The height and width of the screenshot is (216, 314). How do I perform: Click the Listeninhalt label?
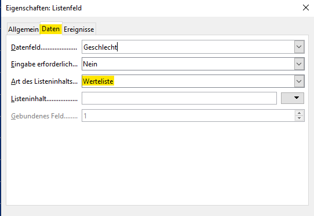coord(44,99)
